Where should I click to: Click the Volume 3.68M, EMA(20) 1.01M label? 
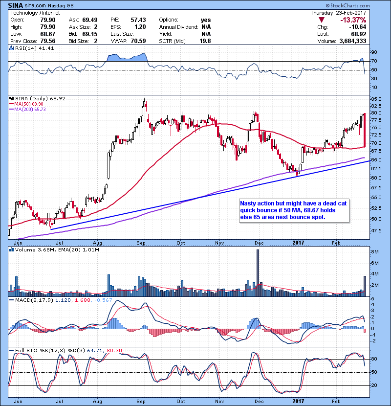click(57, 249)
